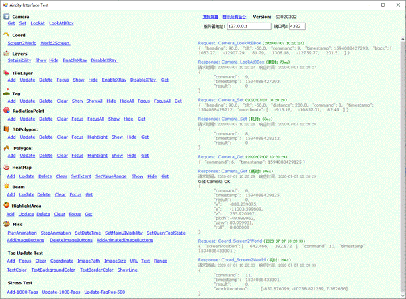Image resolution: width=406 pixels, height=299 pixels.
Task: Click first Chinese link left of Version
Action: [210, 17]
